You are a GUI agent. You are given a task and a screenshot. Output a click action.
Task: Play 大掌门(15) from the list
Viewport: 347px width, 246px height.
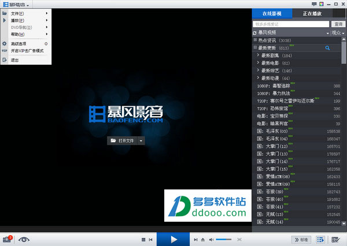point(297,169)
